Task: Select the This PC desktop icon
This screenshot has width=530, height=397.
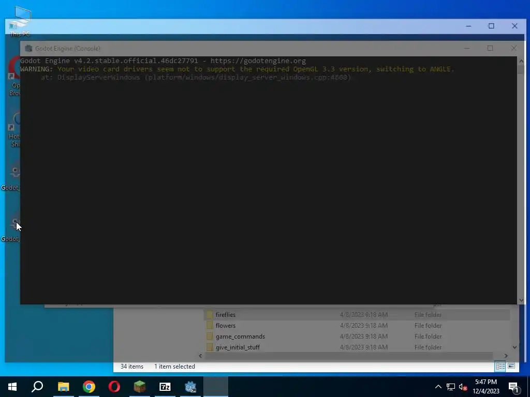Action: [x=20, y=22]
